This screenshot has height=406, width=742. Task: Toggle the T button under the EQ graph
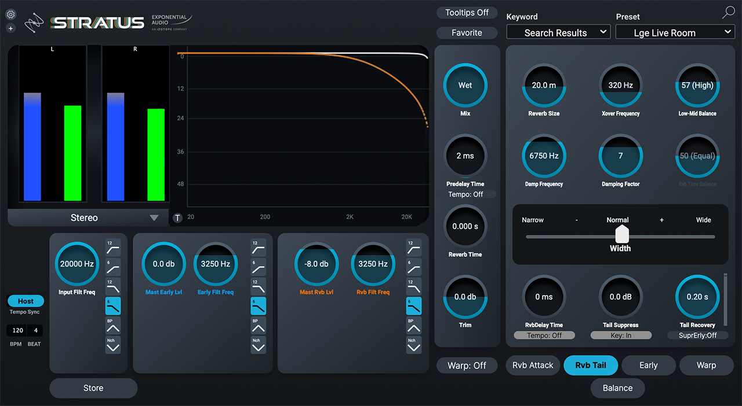pyautogui.click(x=177, y=217)
